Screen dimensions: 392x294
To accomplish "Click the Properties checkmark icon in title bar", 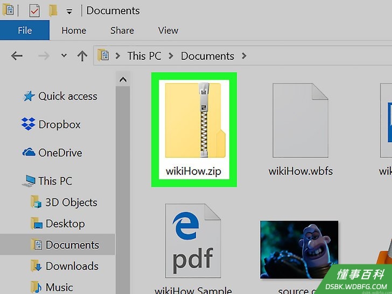I will (34, 11).
